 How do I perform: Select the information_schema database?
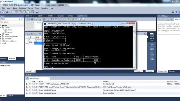click(9, 41)
